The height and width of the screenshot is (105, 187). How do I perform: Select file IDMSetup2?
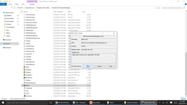[x=30, y=30]
